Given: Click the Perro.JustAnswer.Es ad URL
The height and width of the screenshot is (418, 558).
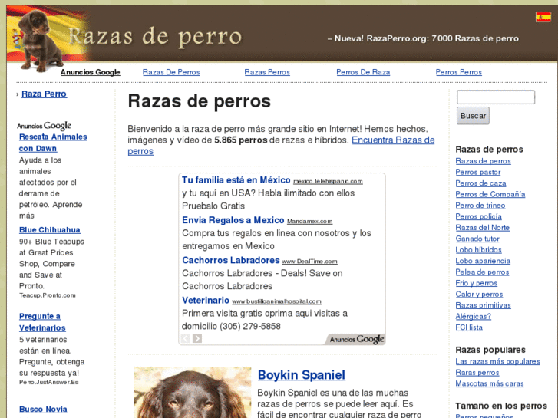Looking at the screenshot, I should click(x=49, y=383).
